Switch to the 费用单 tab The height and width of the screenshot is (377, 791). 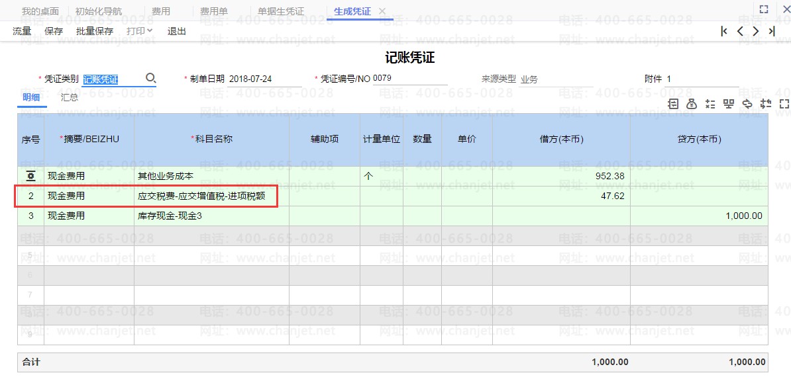coord(214,11)
